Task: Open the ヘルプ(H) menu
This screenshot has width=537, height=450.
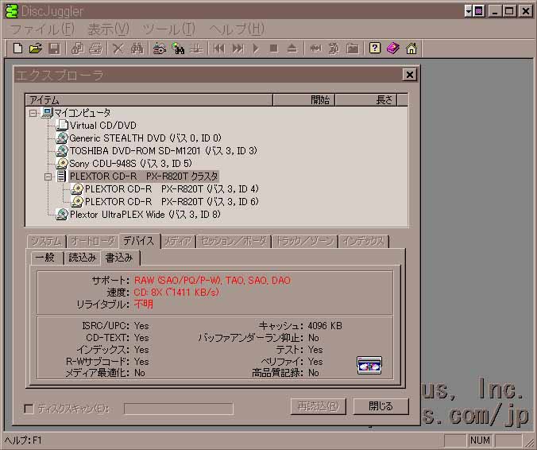Action: 237,29
